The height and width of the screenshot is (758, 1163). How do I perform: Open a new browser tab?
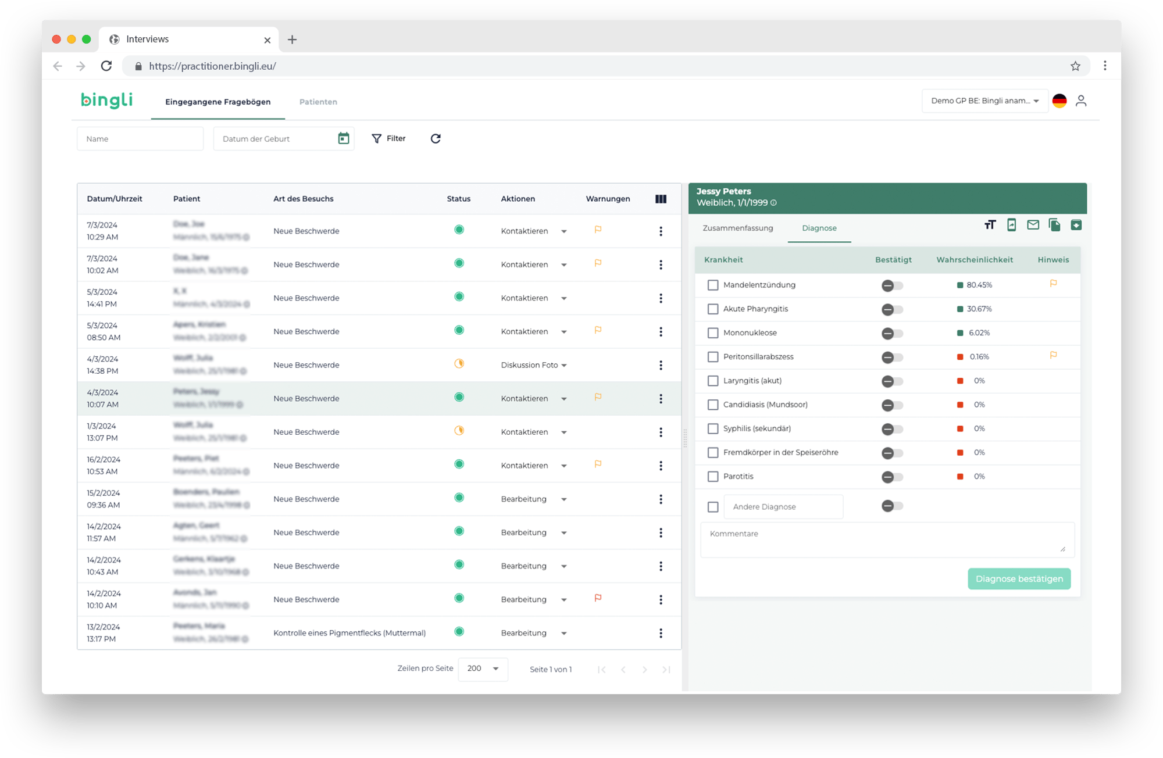click(x=292, y=40)
